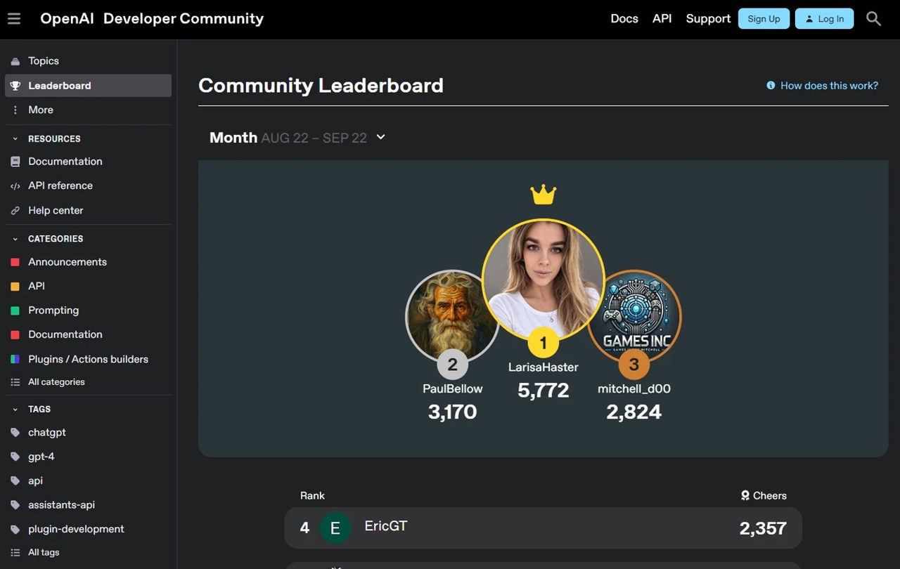Click the API orange category swatch
Screen dimensions: 900x569
click(x=15, y=287)
